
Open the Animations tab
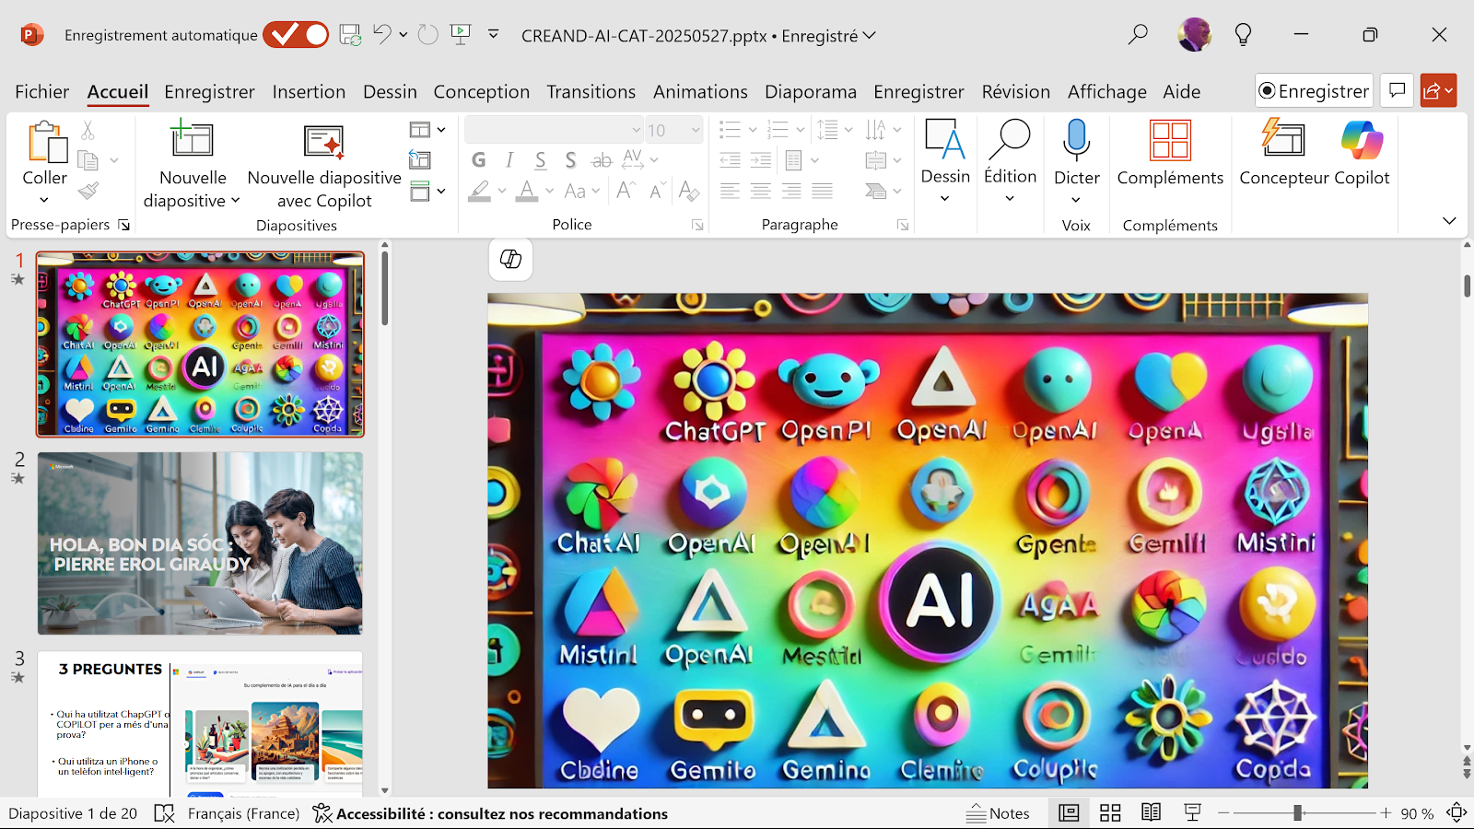(x=700, y=91)
